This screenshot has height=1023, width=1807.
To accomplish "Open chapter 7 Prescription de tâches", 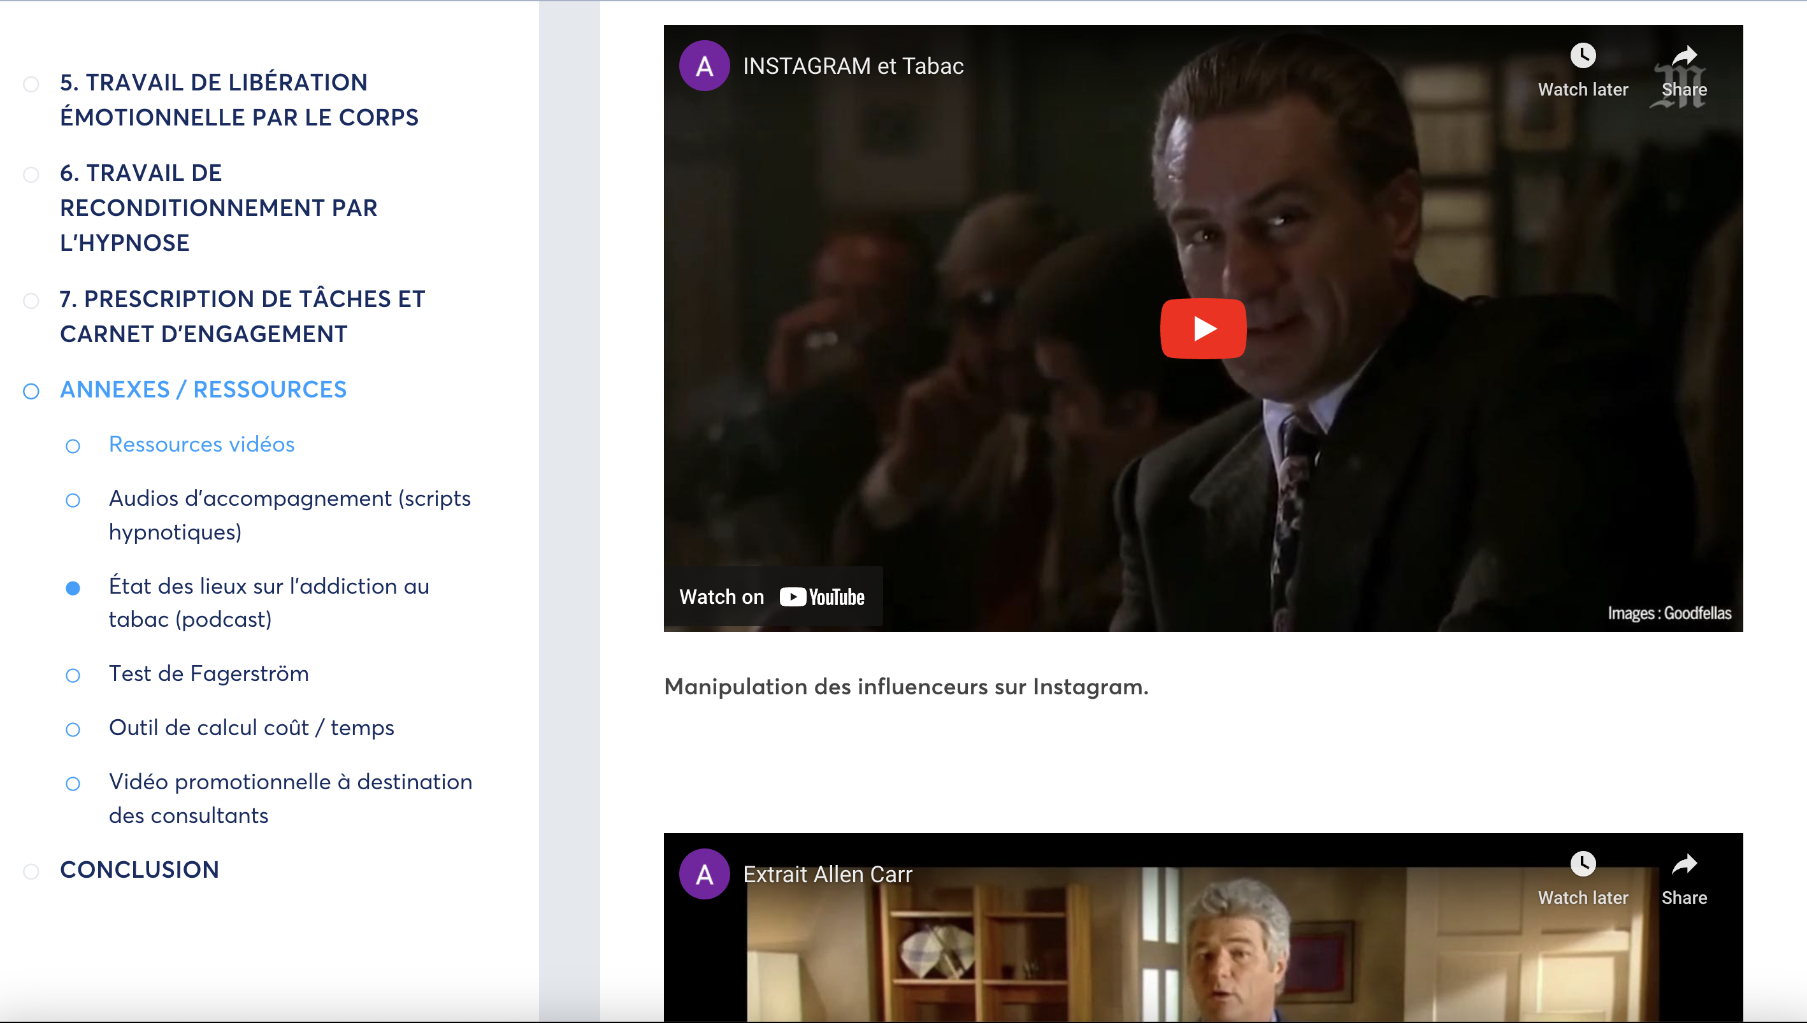I will tap(242, 316).
